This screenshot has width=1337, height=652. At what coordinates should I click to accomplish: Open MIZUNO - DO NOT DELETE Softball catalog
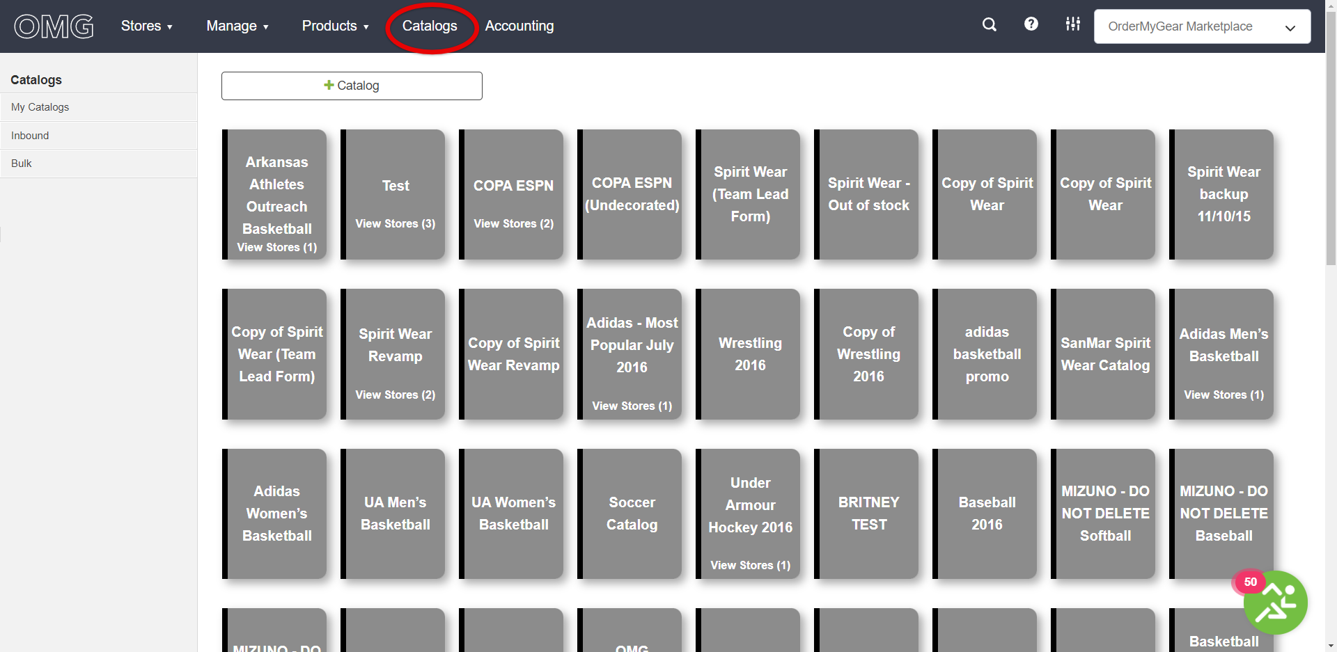1103,514
